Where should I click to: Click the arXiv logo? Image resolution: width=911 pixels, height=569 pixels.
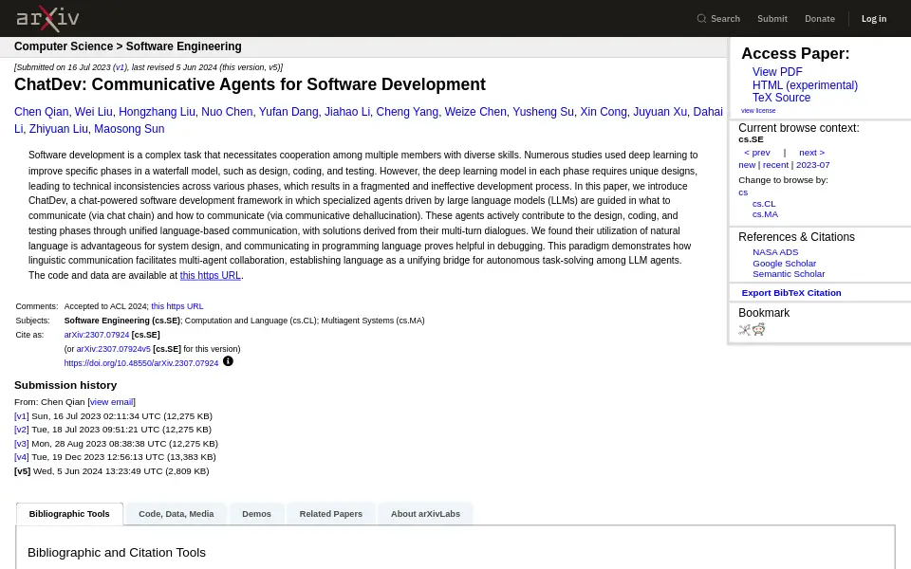click(x=47, y=19)
